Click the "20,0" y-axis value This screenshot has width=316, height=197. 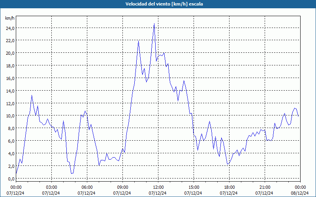click(x=10, y=53)
